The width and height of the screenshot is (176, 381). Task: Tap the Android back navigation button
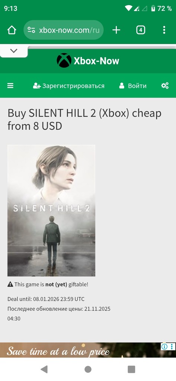click(44, 369)
